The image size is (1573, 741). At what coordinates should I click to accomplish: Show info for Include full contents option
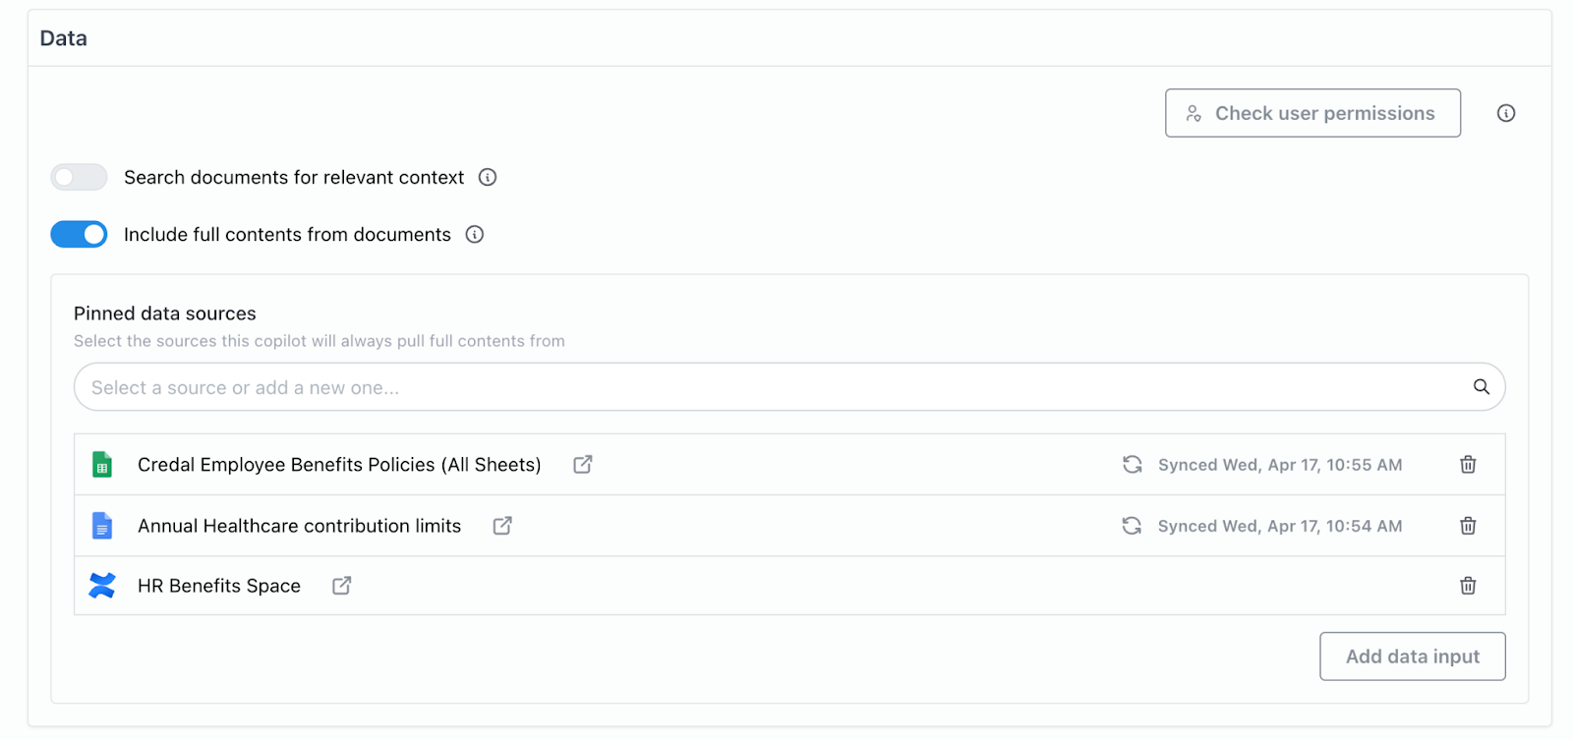pyautogui.click(x=475, y=235)
